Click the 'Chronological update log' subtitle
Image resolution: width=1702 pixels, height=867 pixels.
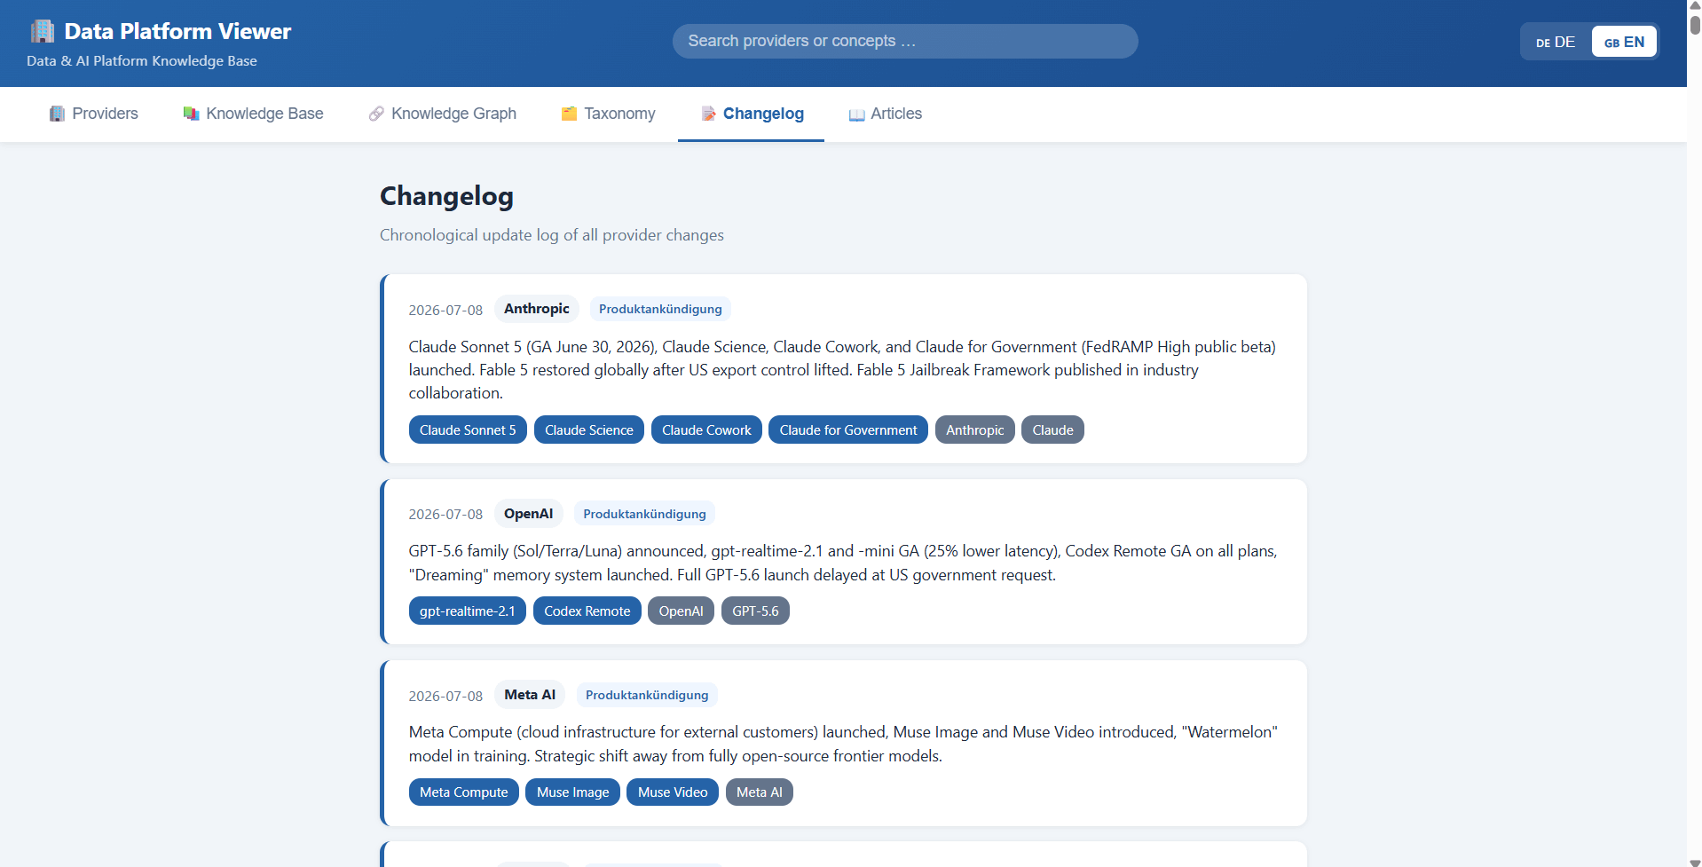coord(552,235)
